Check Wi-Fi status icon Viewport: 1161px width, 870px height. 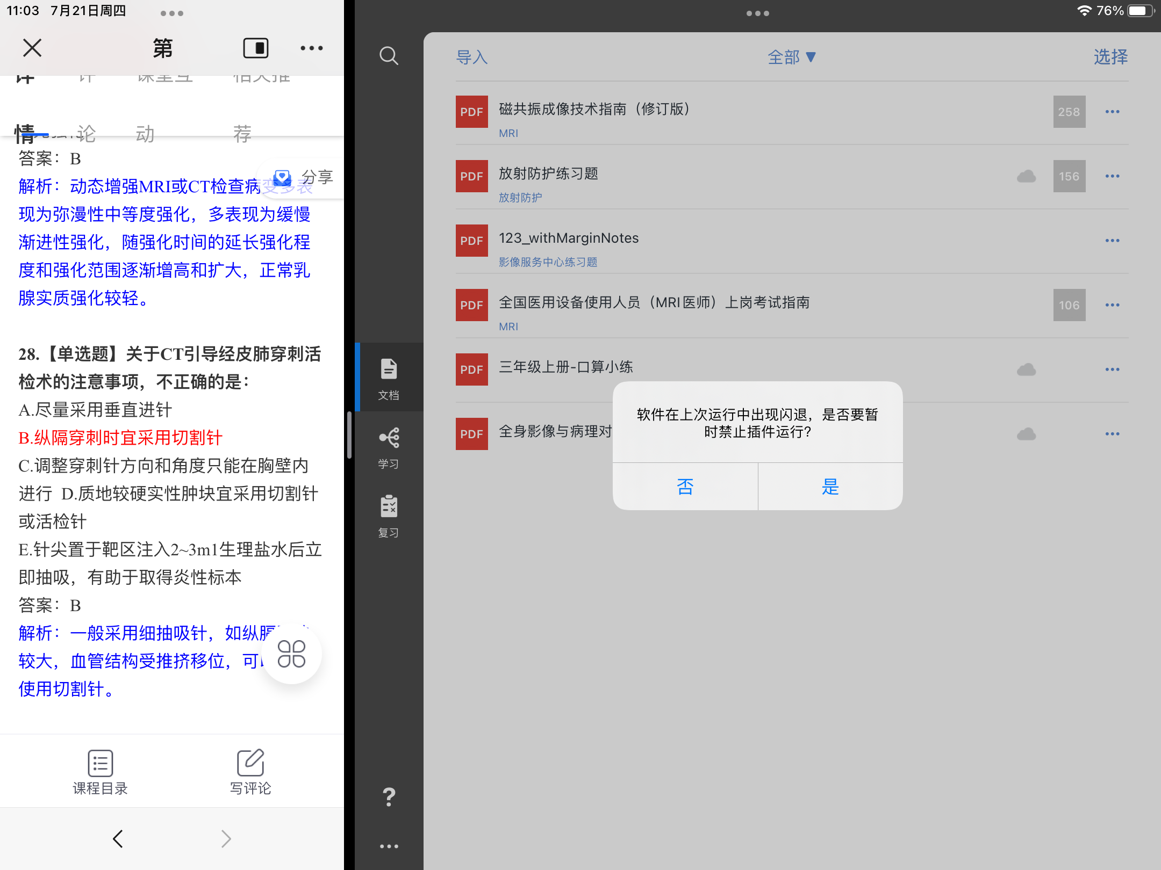tap(1085, 11)
